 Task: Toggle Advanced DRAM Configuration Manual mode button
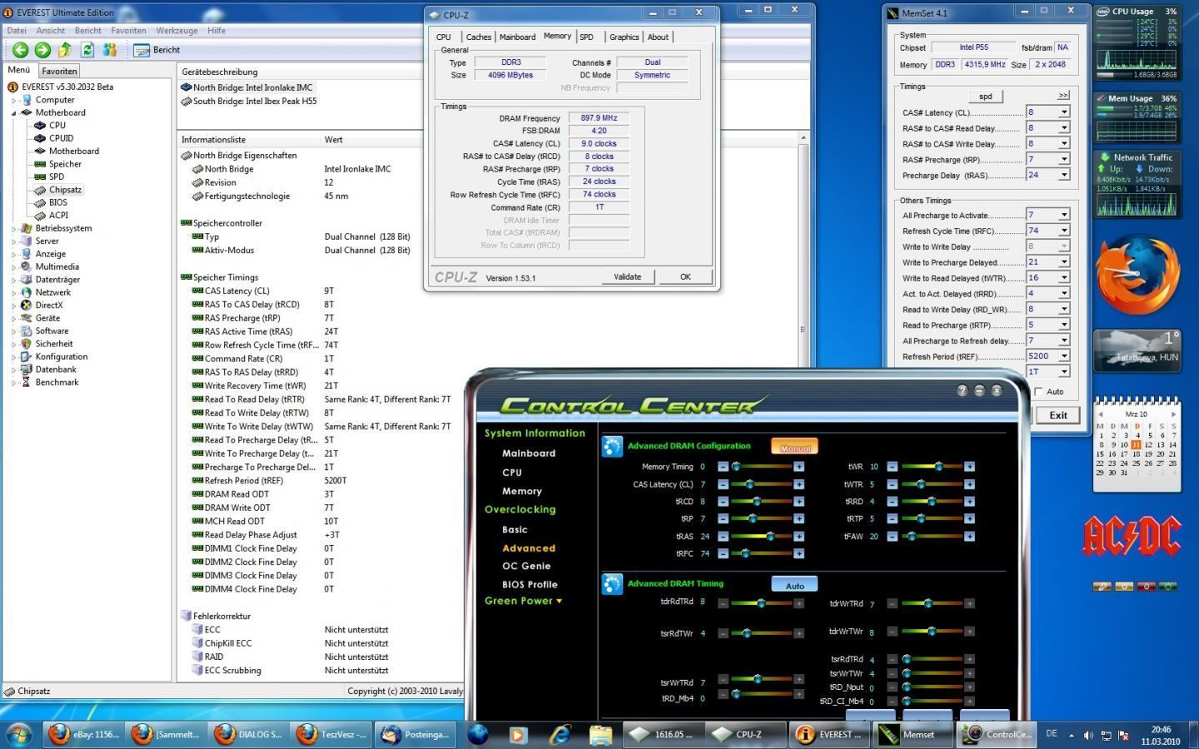[794, 447]
